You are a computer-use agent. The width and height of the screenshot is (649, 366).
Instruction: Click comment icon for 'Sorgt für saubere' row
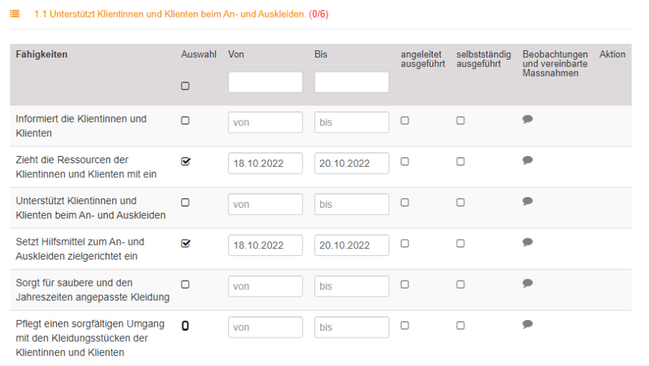[x=528, y=283]
